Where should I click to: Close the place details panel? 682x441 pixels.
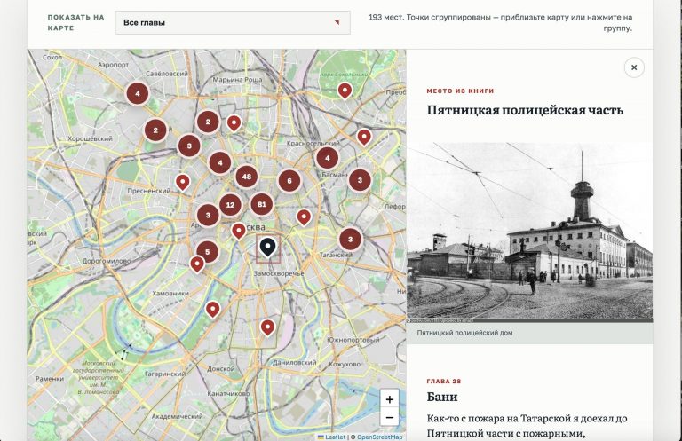coord(634,67)
